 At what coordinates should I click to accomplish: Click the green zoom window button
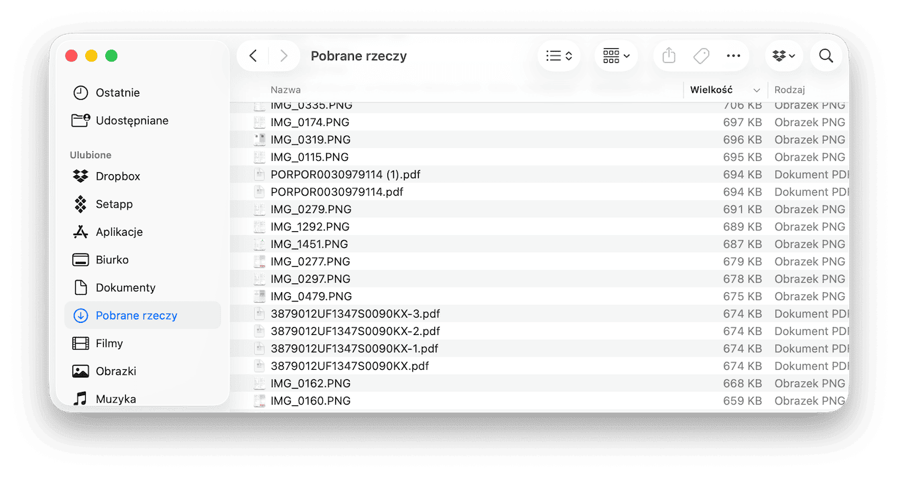(111, 56)
